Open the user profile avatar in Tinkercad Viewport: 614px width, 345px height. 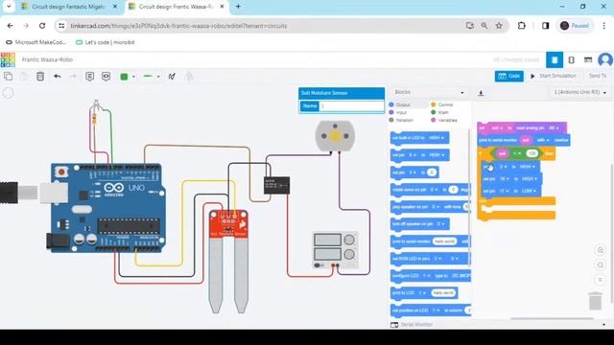pos(605,59)
